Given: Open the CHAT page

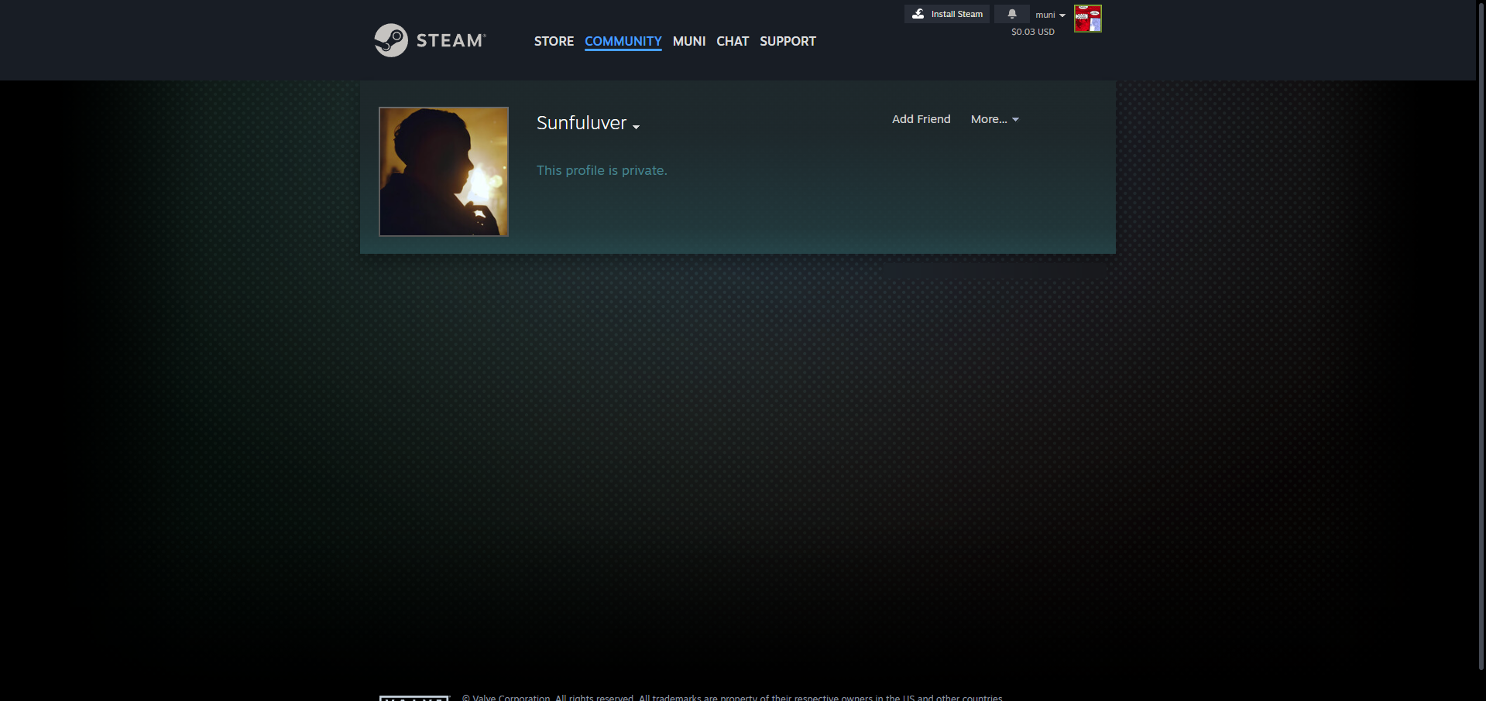Looking at the screenshot, I should pos(733,41).
